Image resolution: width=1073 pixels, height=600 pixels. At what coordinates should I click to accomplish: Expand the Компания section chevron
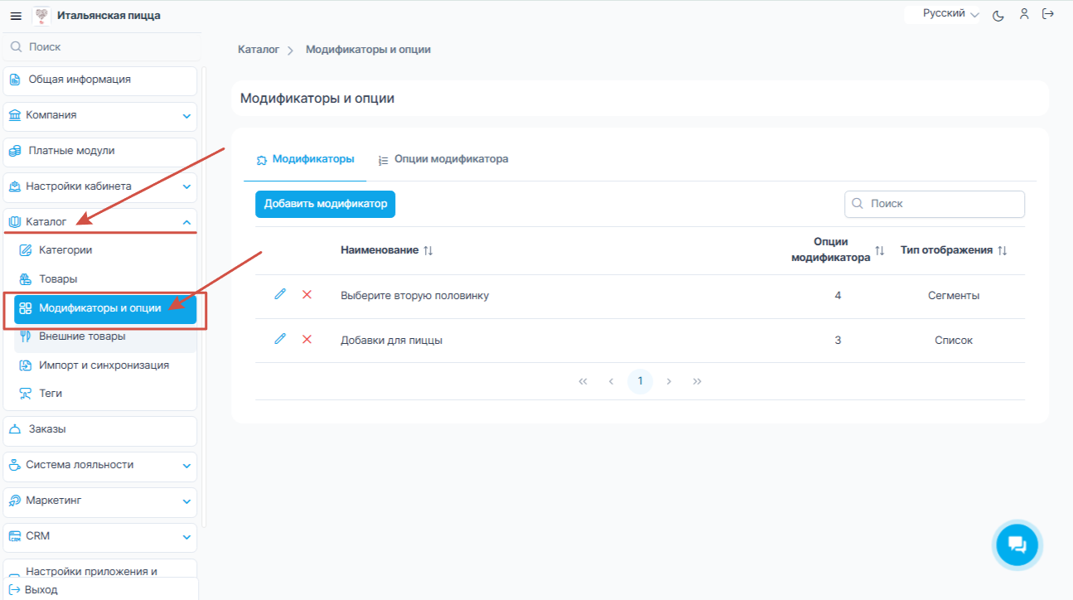(x=186, y=116)
